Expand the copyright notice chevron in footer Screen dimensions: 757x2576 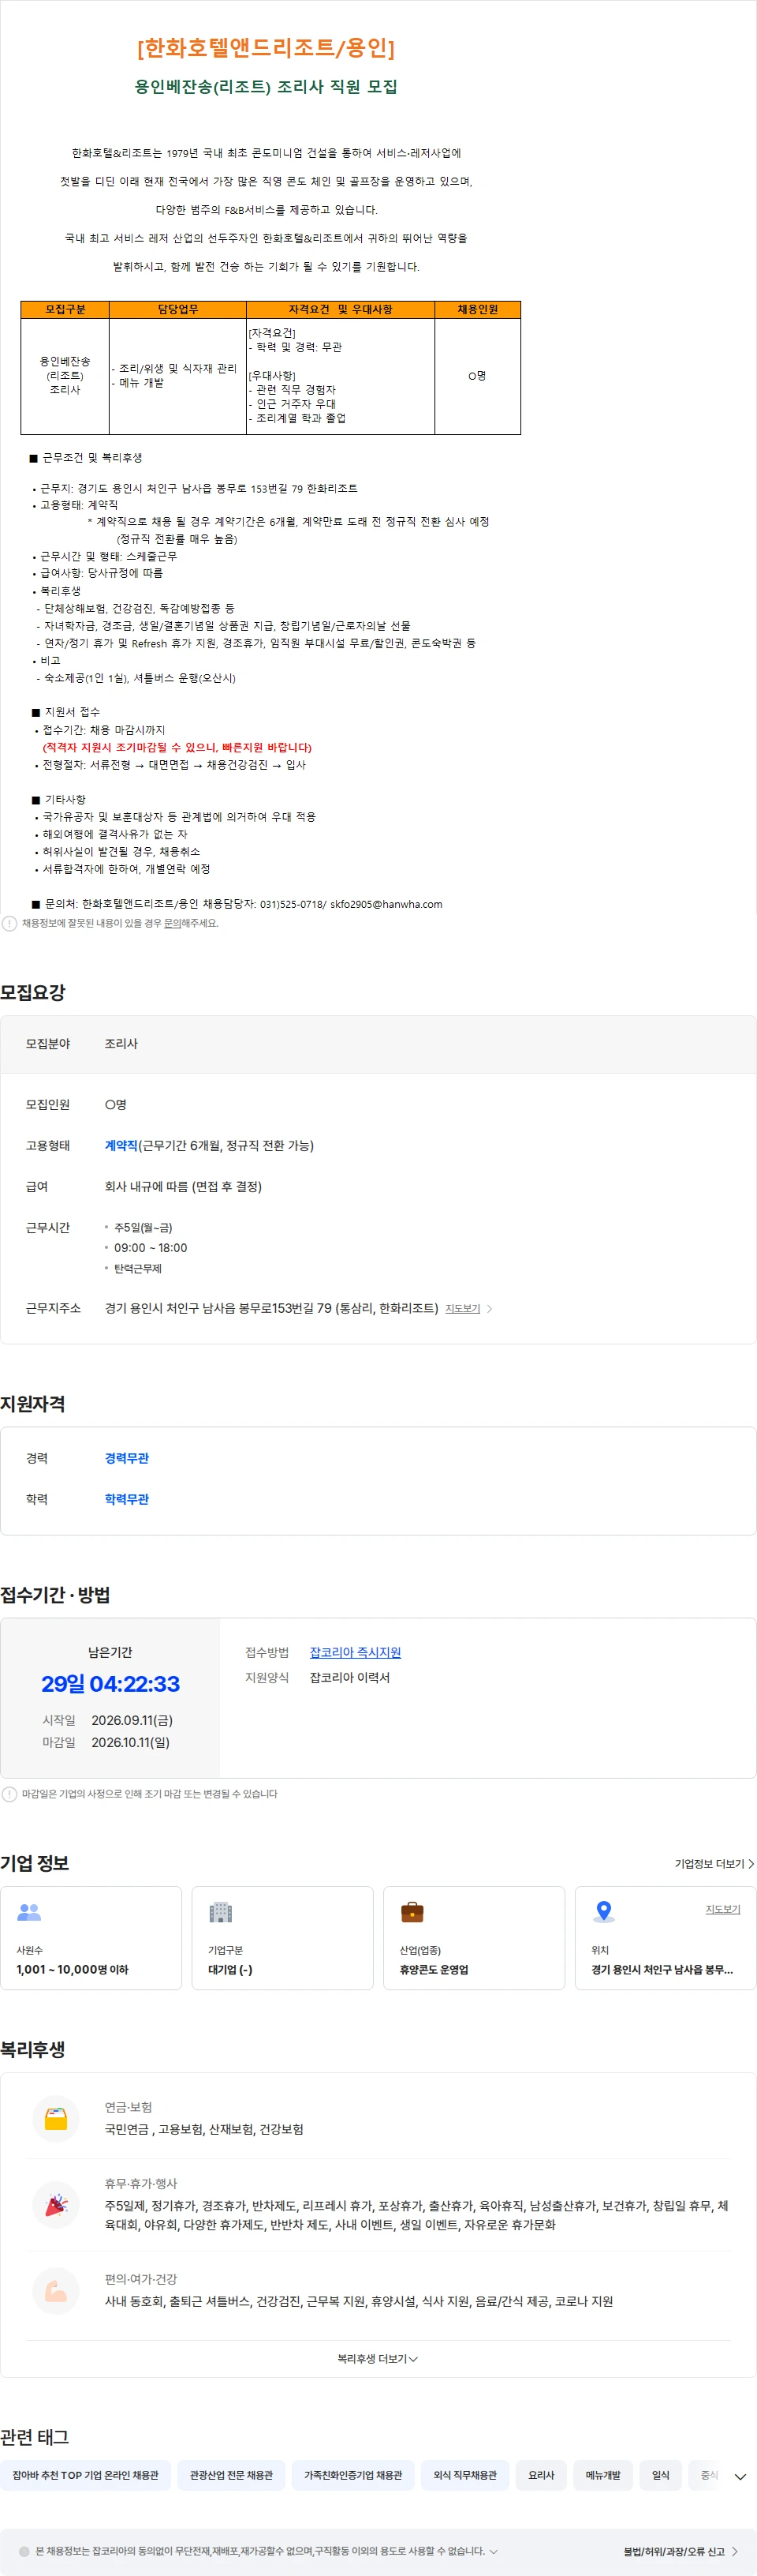(x=494, y=2551)
